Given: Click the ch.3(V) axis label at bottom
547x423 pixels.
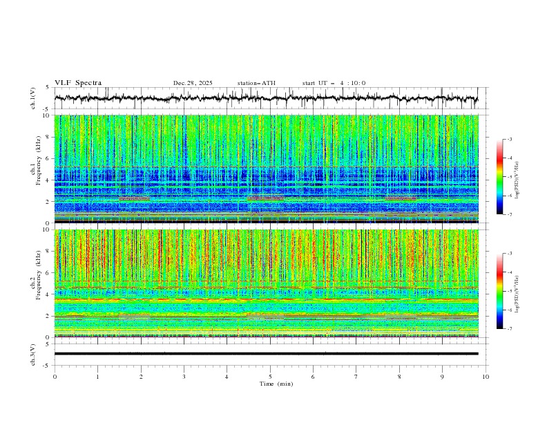Looking at the screenshot, I should tap(33, 354).
